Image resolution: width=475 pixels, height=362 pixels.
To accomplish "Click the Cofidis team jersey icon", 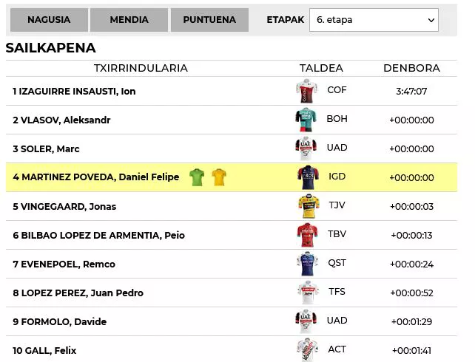I will tap(306, 91).
